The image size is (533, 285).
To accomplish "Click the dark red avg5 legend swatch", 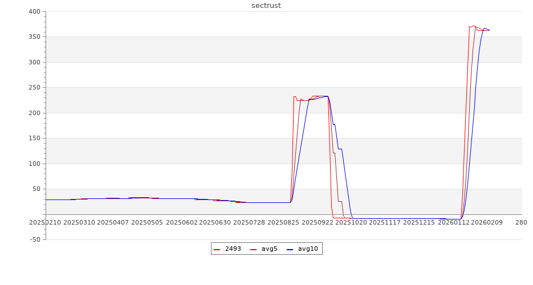I will (254, 249).
